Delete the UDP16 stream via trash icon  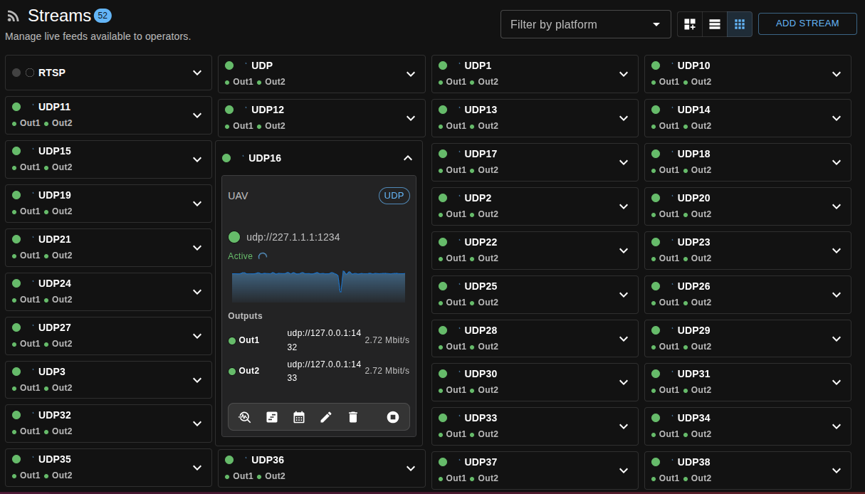353,417
